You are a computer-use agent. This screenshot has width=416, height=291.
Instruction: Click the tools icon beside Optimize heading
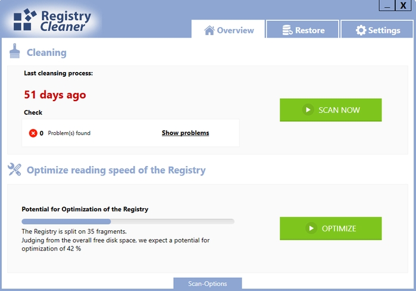(x=14, y=169)
